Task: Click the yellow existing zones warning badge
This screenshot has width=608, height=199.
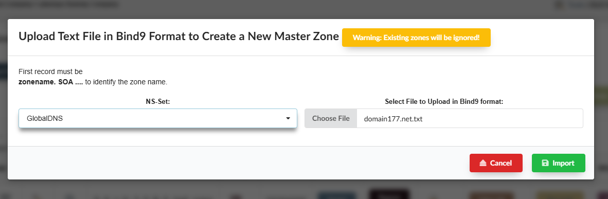Action: tap(416, 38)
